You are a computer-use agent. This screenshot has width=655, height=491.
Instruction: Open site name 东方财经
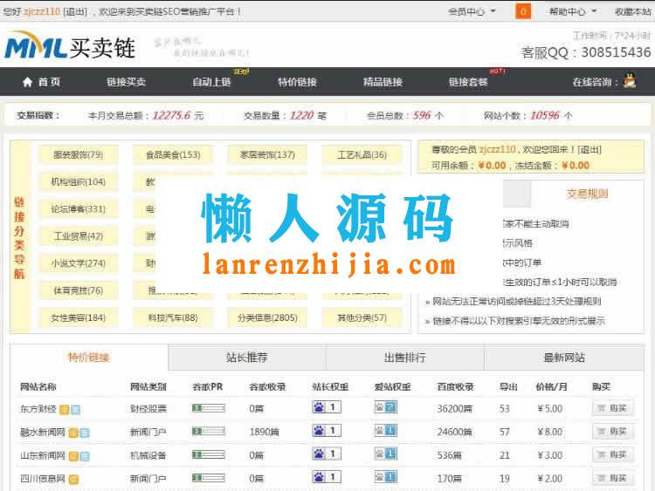[38, 409]
